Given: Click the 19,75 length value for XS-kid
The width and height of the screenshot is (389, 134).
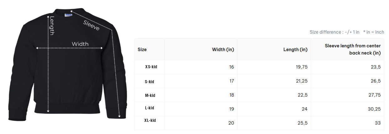Looking at the screenshot, I should pos(302,67).
